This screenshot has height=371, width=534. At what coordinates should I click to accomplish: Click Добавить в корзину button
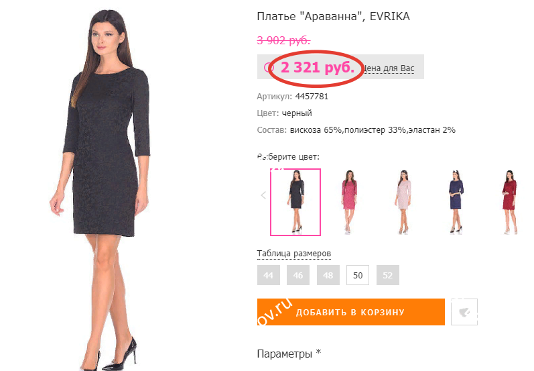[x=351, y=312]
